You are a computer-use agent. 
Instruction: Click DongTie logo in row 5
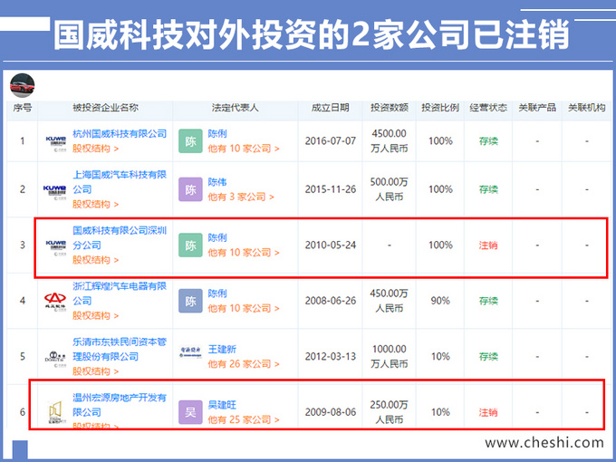55,359
